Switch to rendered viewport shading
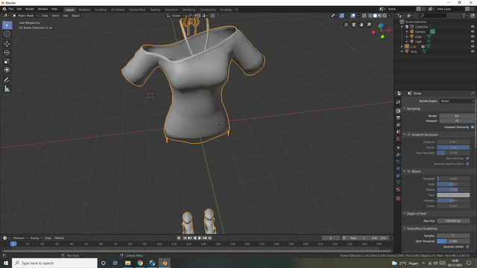The image size is (477, 268). click(385, 16)
